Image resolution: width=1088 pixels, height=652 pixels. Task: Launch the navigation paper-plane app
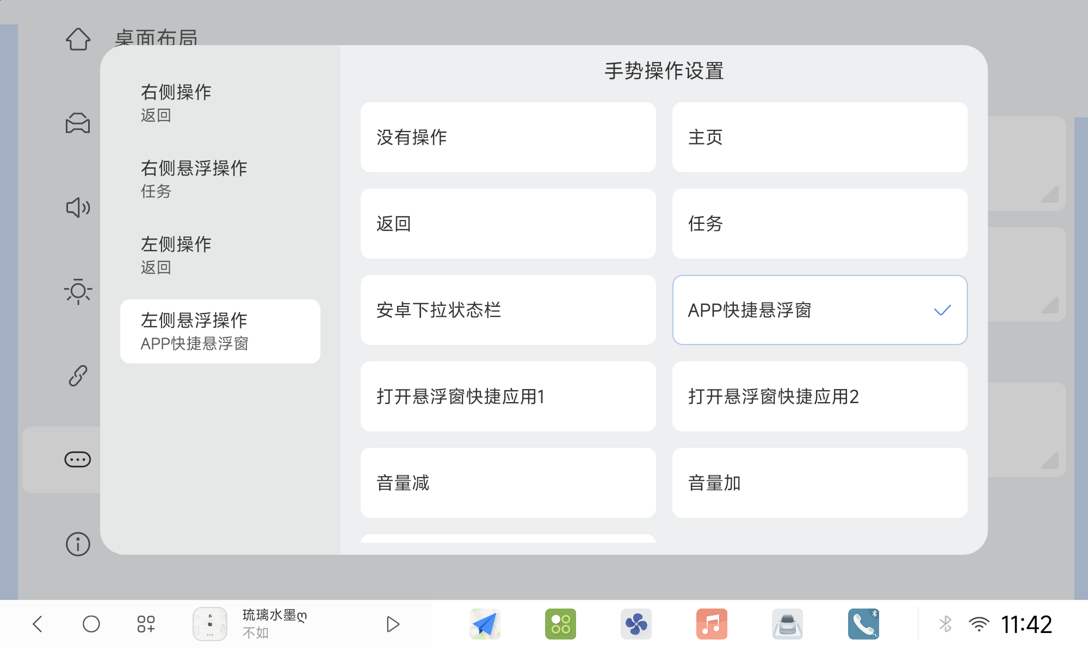pos(485,624)
